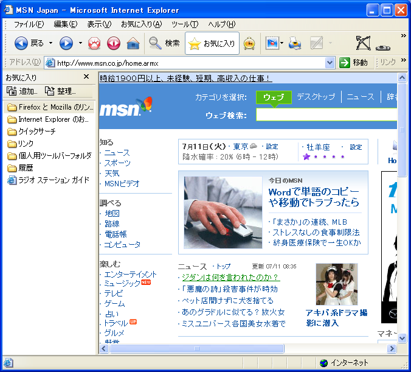The width and height of the screenshot is (411, 372).
Task: Click the Forward arrow toolbar icon
Action: click(x=66, y=43)
